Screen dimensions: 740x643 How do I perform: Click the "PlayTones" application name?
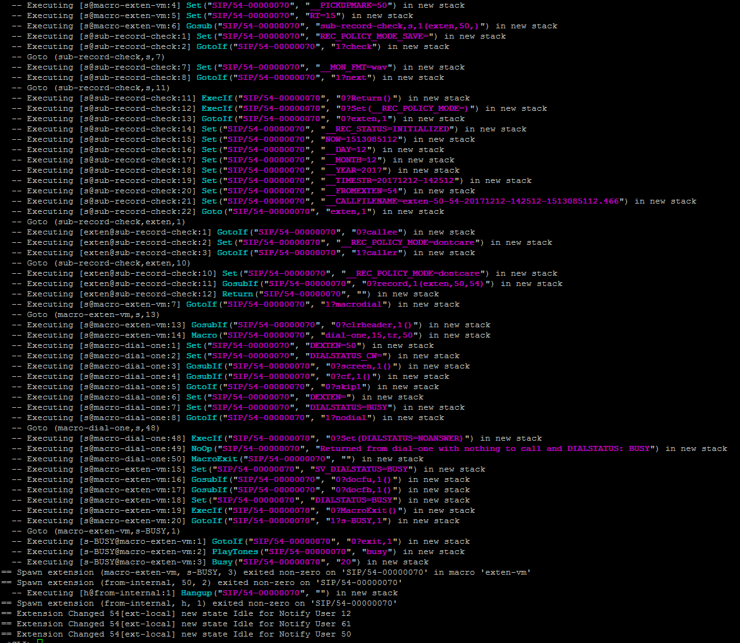click(x=235, y=552)
